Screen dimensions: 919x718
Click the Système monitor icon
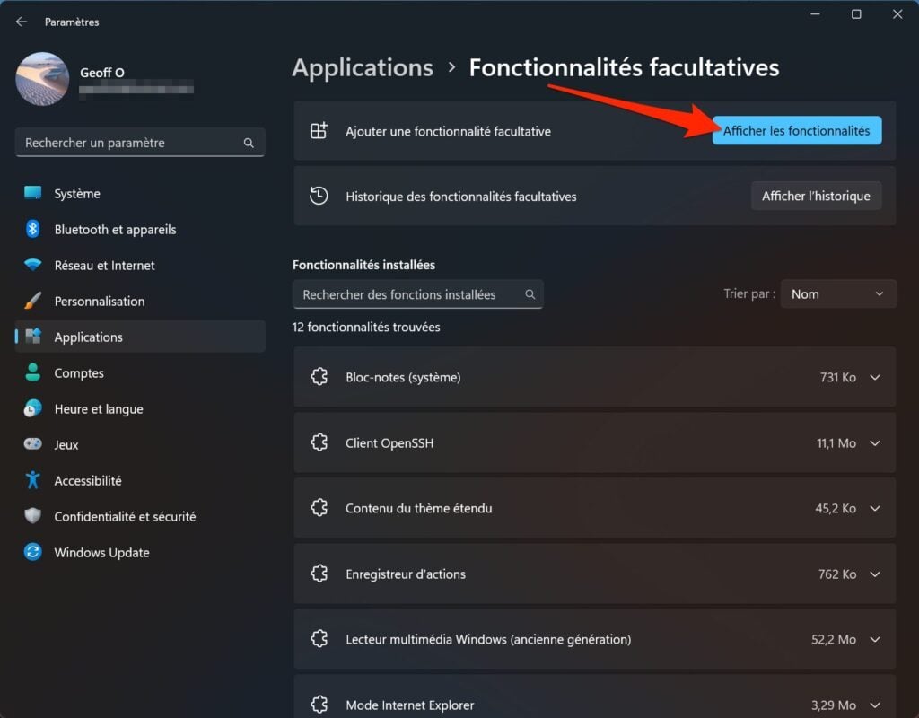tap(33, 192)
